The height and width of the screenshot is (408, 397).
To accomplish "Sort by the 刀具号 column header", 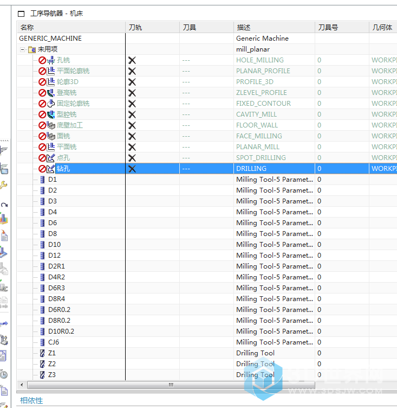I will point(342,27).
